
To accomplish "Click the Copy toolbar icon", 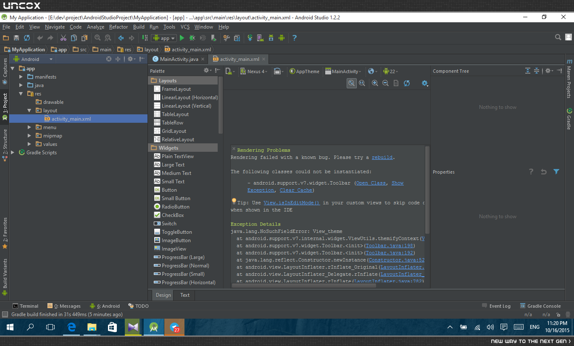I will coord(74,38).
